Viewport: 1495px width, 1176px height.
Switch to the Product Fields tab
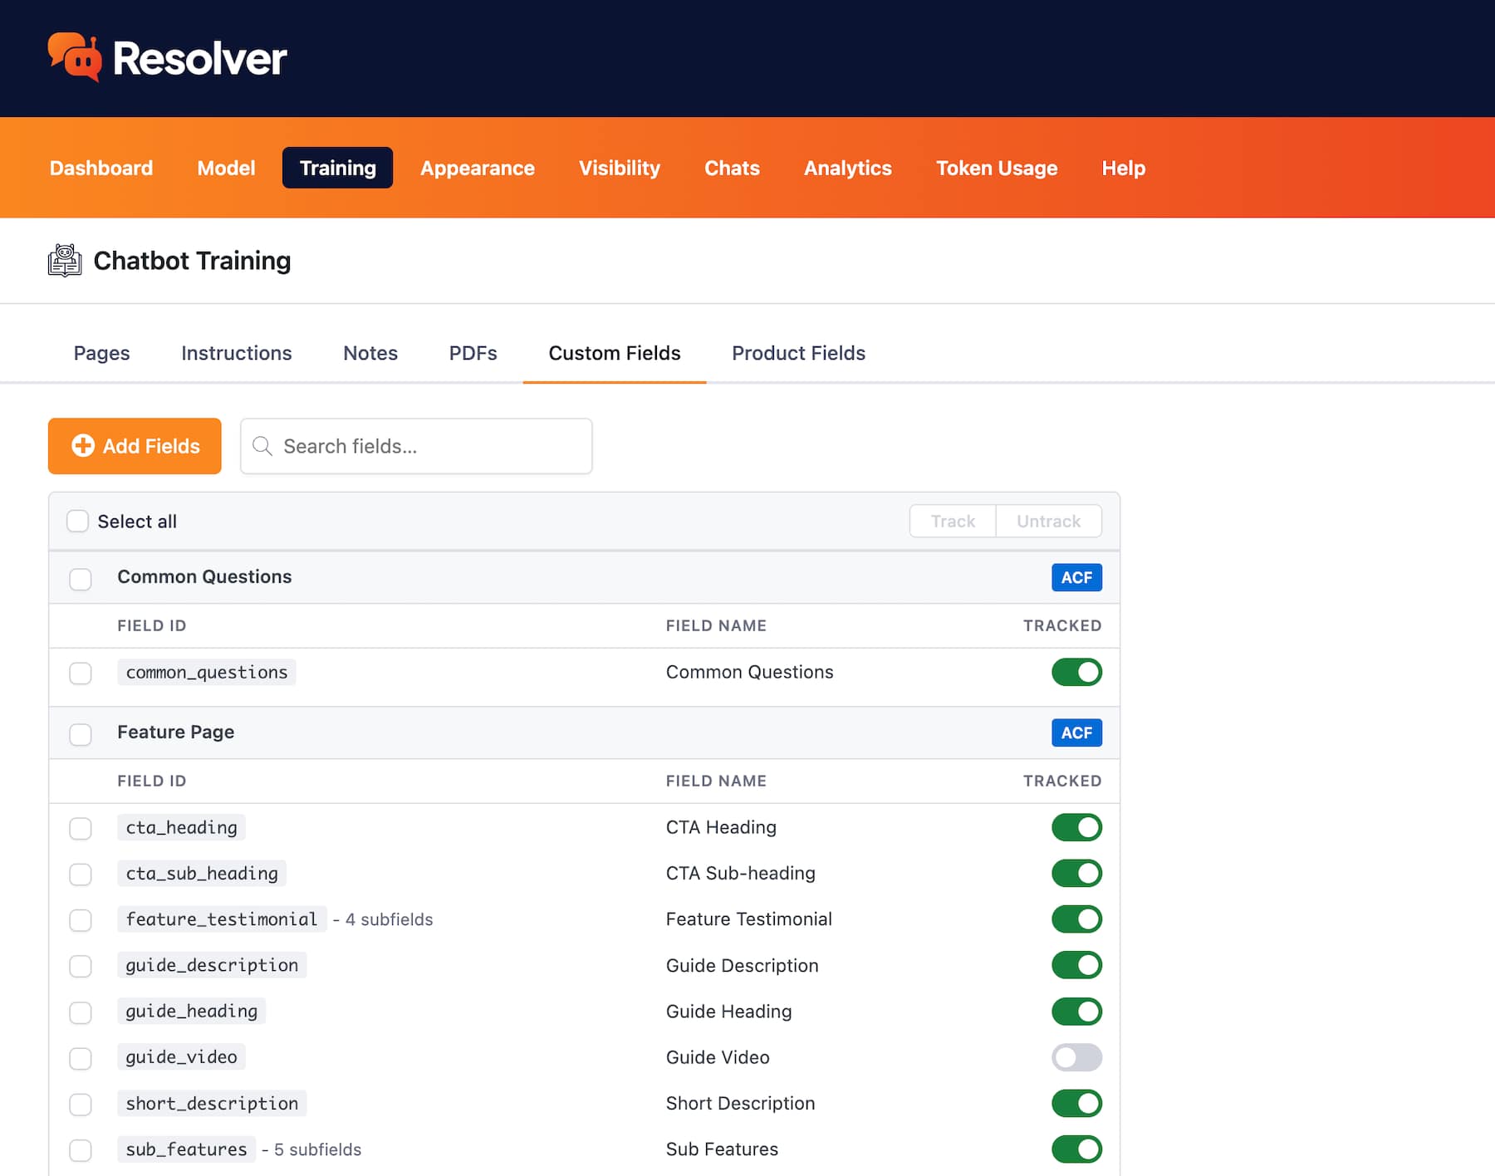pyautogui.click(x=798, y=353)
